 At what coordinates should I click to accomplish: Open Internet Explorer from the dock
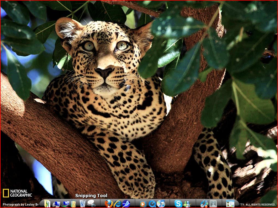pyautogui.click(x=117, y=203)
